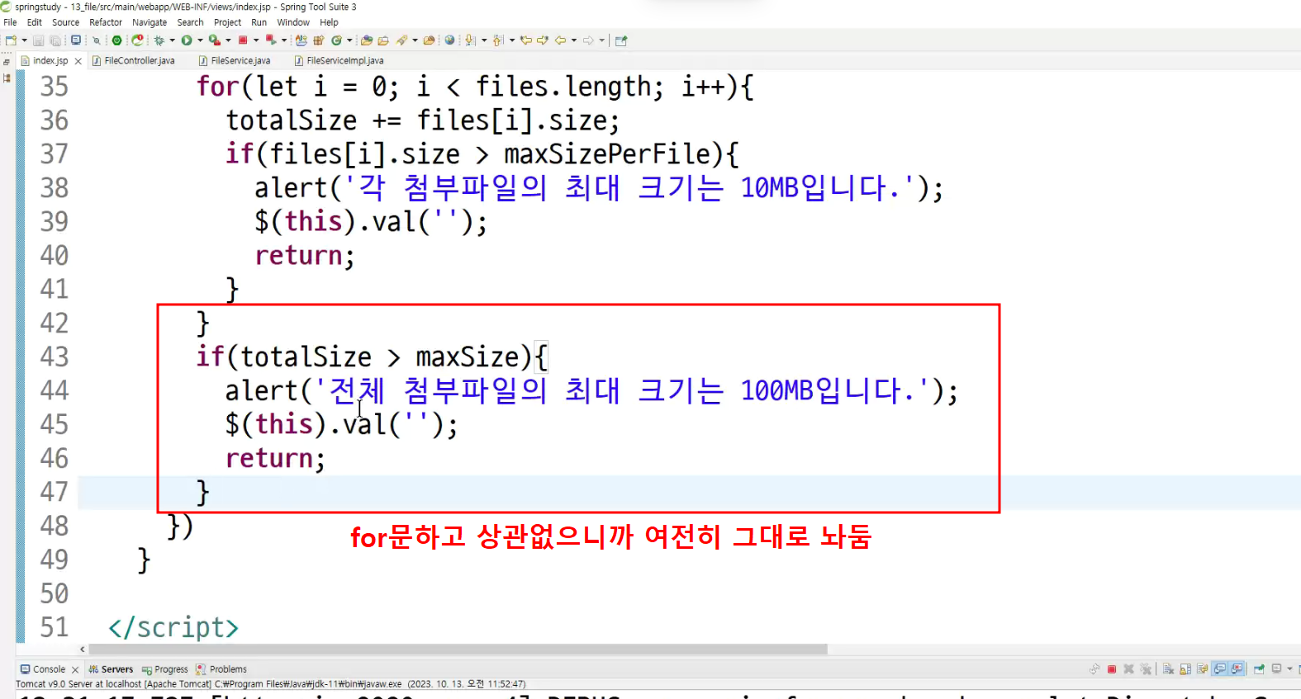Run the application with the green play icon

click(187, 40)
